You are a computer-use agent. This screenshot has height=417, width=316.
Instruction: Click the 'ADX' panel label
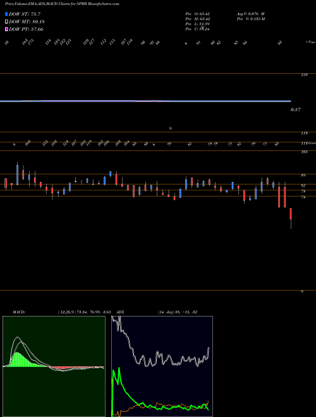point(121,312)
